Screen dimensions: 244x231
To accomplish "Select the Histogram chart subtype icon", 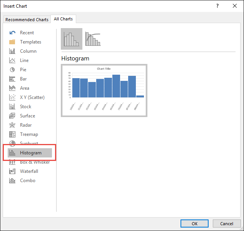I will 72,39.
